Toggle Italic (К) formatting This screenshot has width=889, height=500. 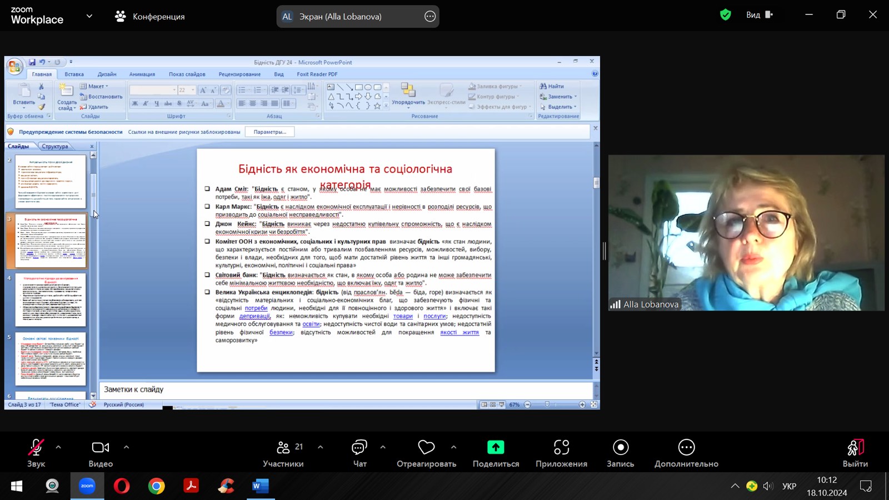(x=146, y=103)
